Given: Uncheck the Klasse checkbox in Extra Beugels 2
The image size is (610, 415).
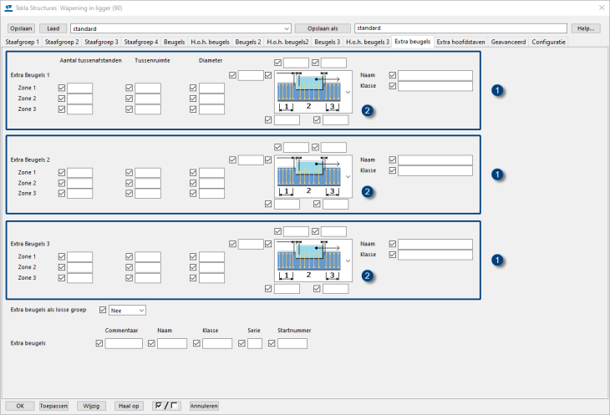Looking at the screenshot, I should pyautogui.click(x=393, y=170).
